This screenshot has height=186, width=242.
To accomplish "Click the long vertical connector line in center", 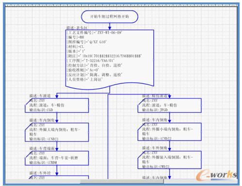I will point(108,137).
